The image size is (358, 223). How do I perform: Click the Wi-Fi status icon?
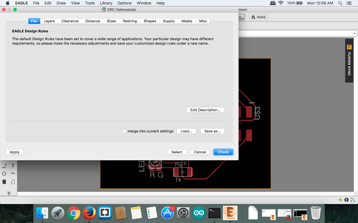pyautogui.click(x=281, y=3)
